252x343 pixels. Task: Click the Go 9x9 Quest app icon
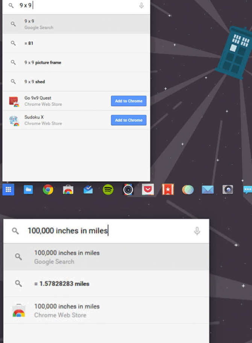coord(14,102)
